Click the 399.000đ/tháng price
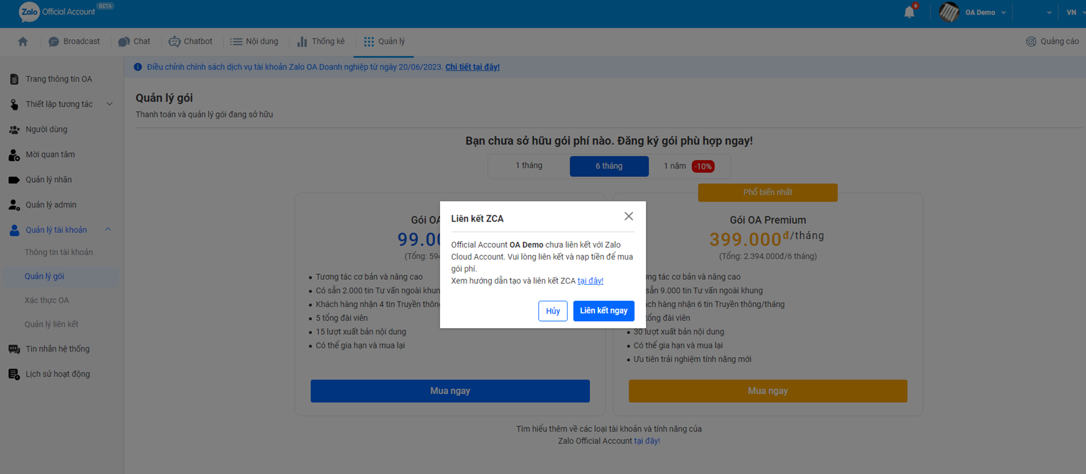1086x474 pixels. tap(767, 239)
